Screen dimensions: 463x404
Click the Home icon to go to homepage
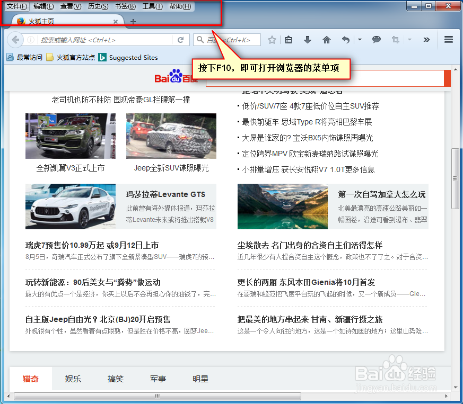(x=326, y=40)
